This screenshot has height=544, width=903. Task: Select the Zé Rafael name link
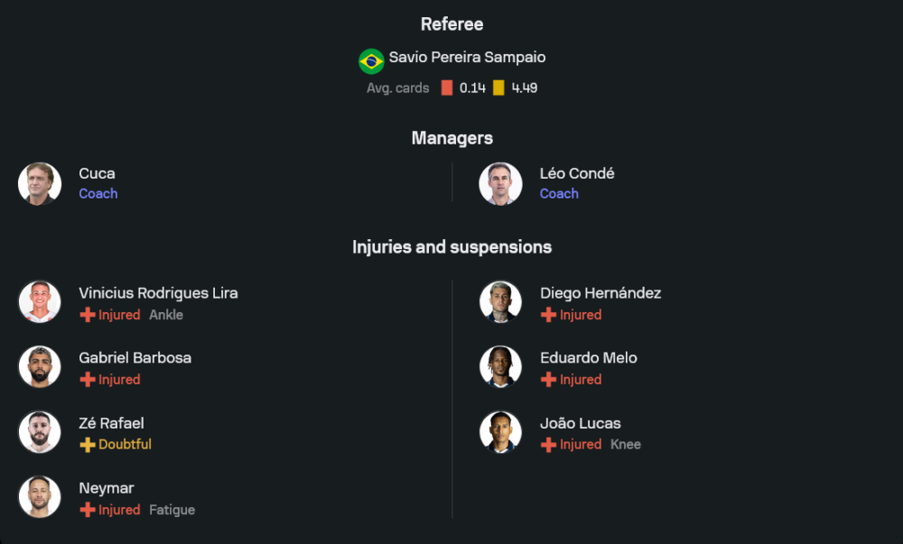tap(111, 423)
